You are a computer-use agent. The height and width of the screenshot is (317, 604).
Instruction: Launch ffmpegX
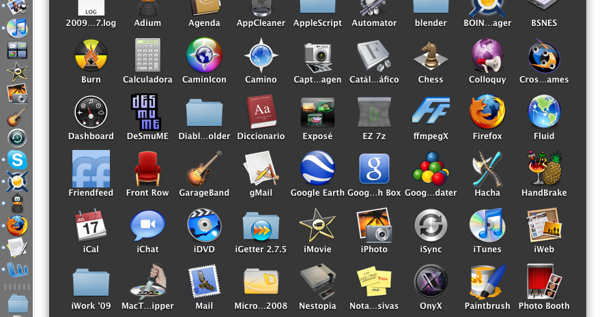pos(431,110)
